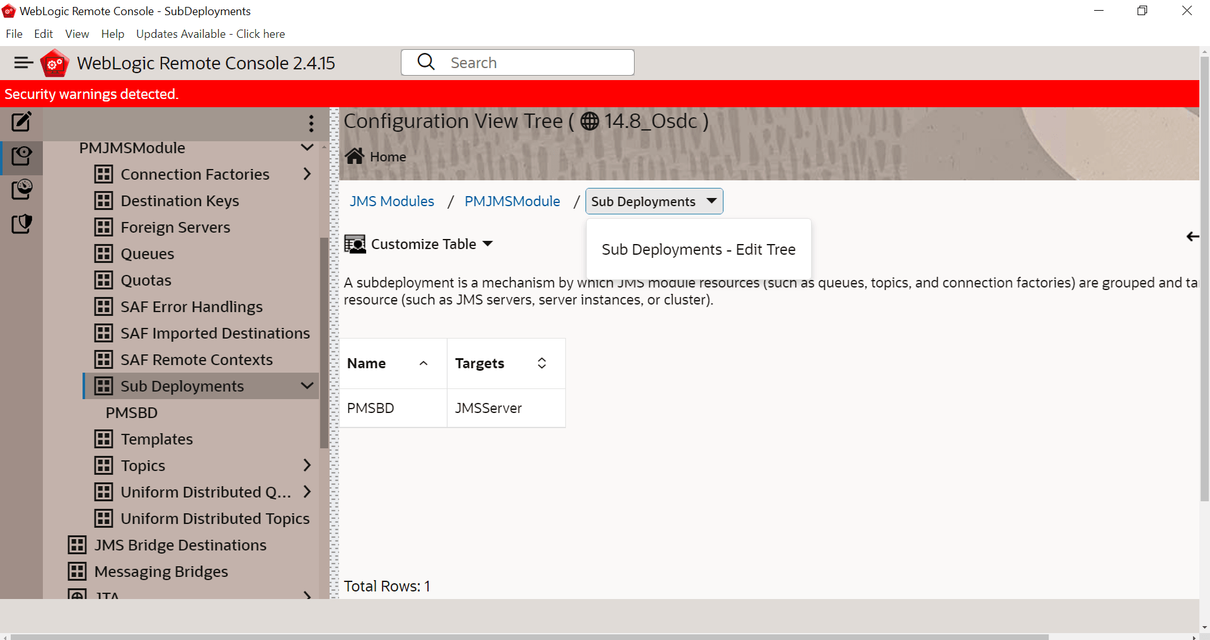Viewport: 1210px width, 640px height.
Task: Select SAF Remote Contexts in the tree
Action: [197, 359]
